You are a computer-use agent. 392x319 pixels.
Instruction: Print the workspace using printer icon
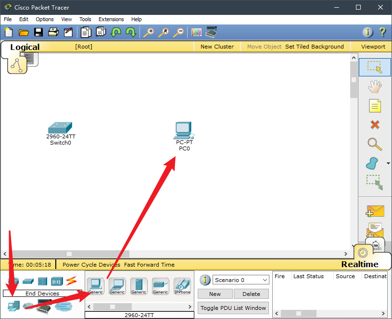point(53,32)
